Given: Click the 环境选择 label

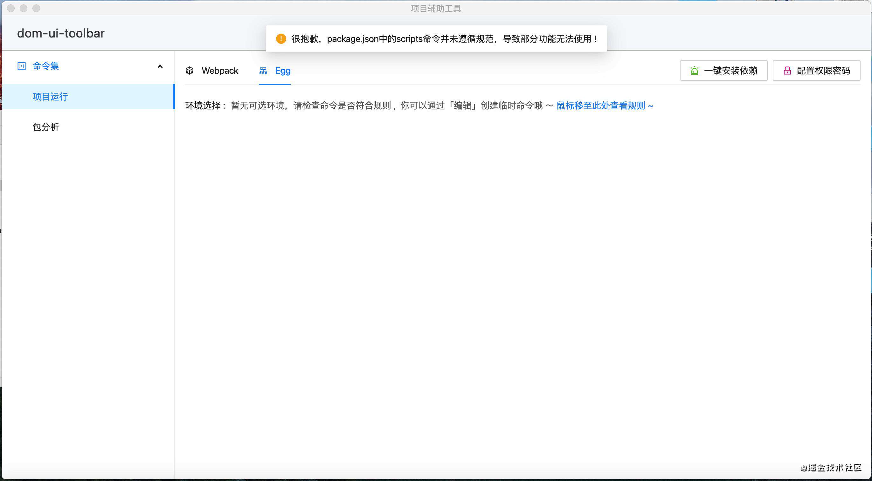Looking at the screenshot, I should coord(205,105).
